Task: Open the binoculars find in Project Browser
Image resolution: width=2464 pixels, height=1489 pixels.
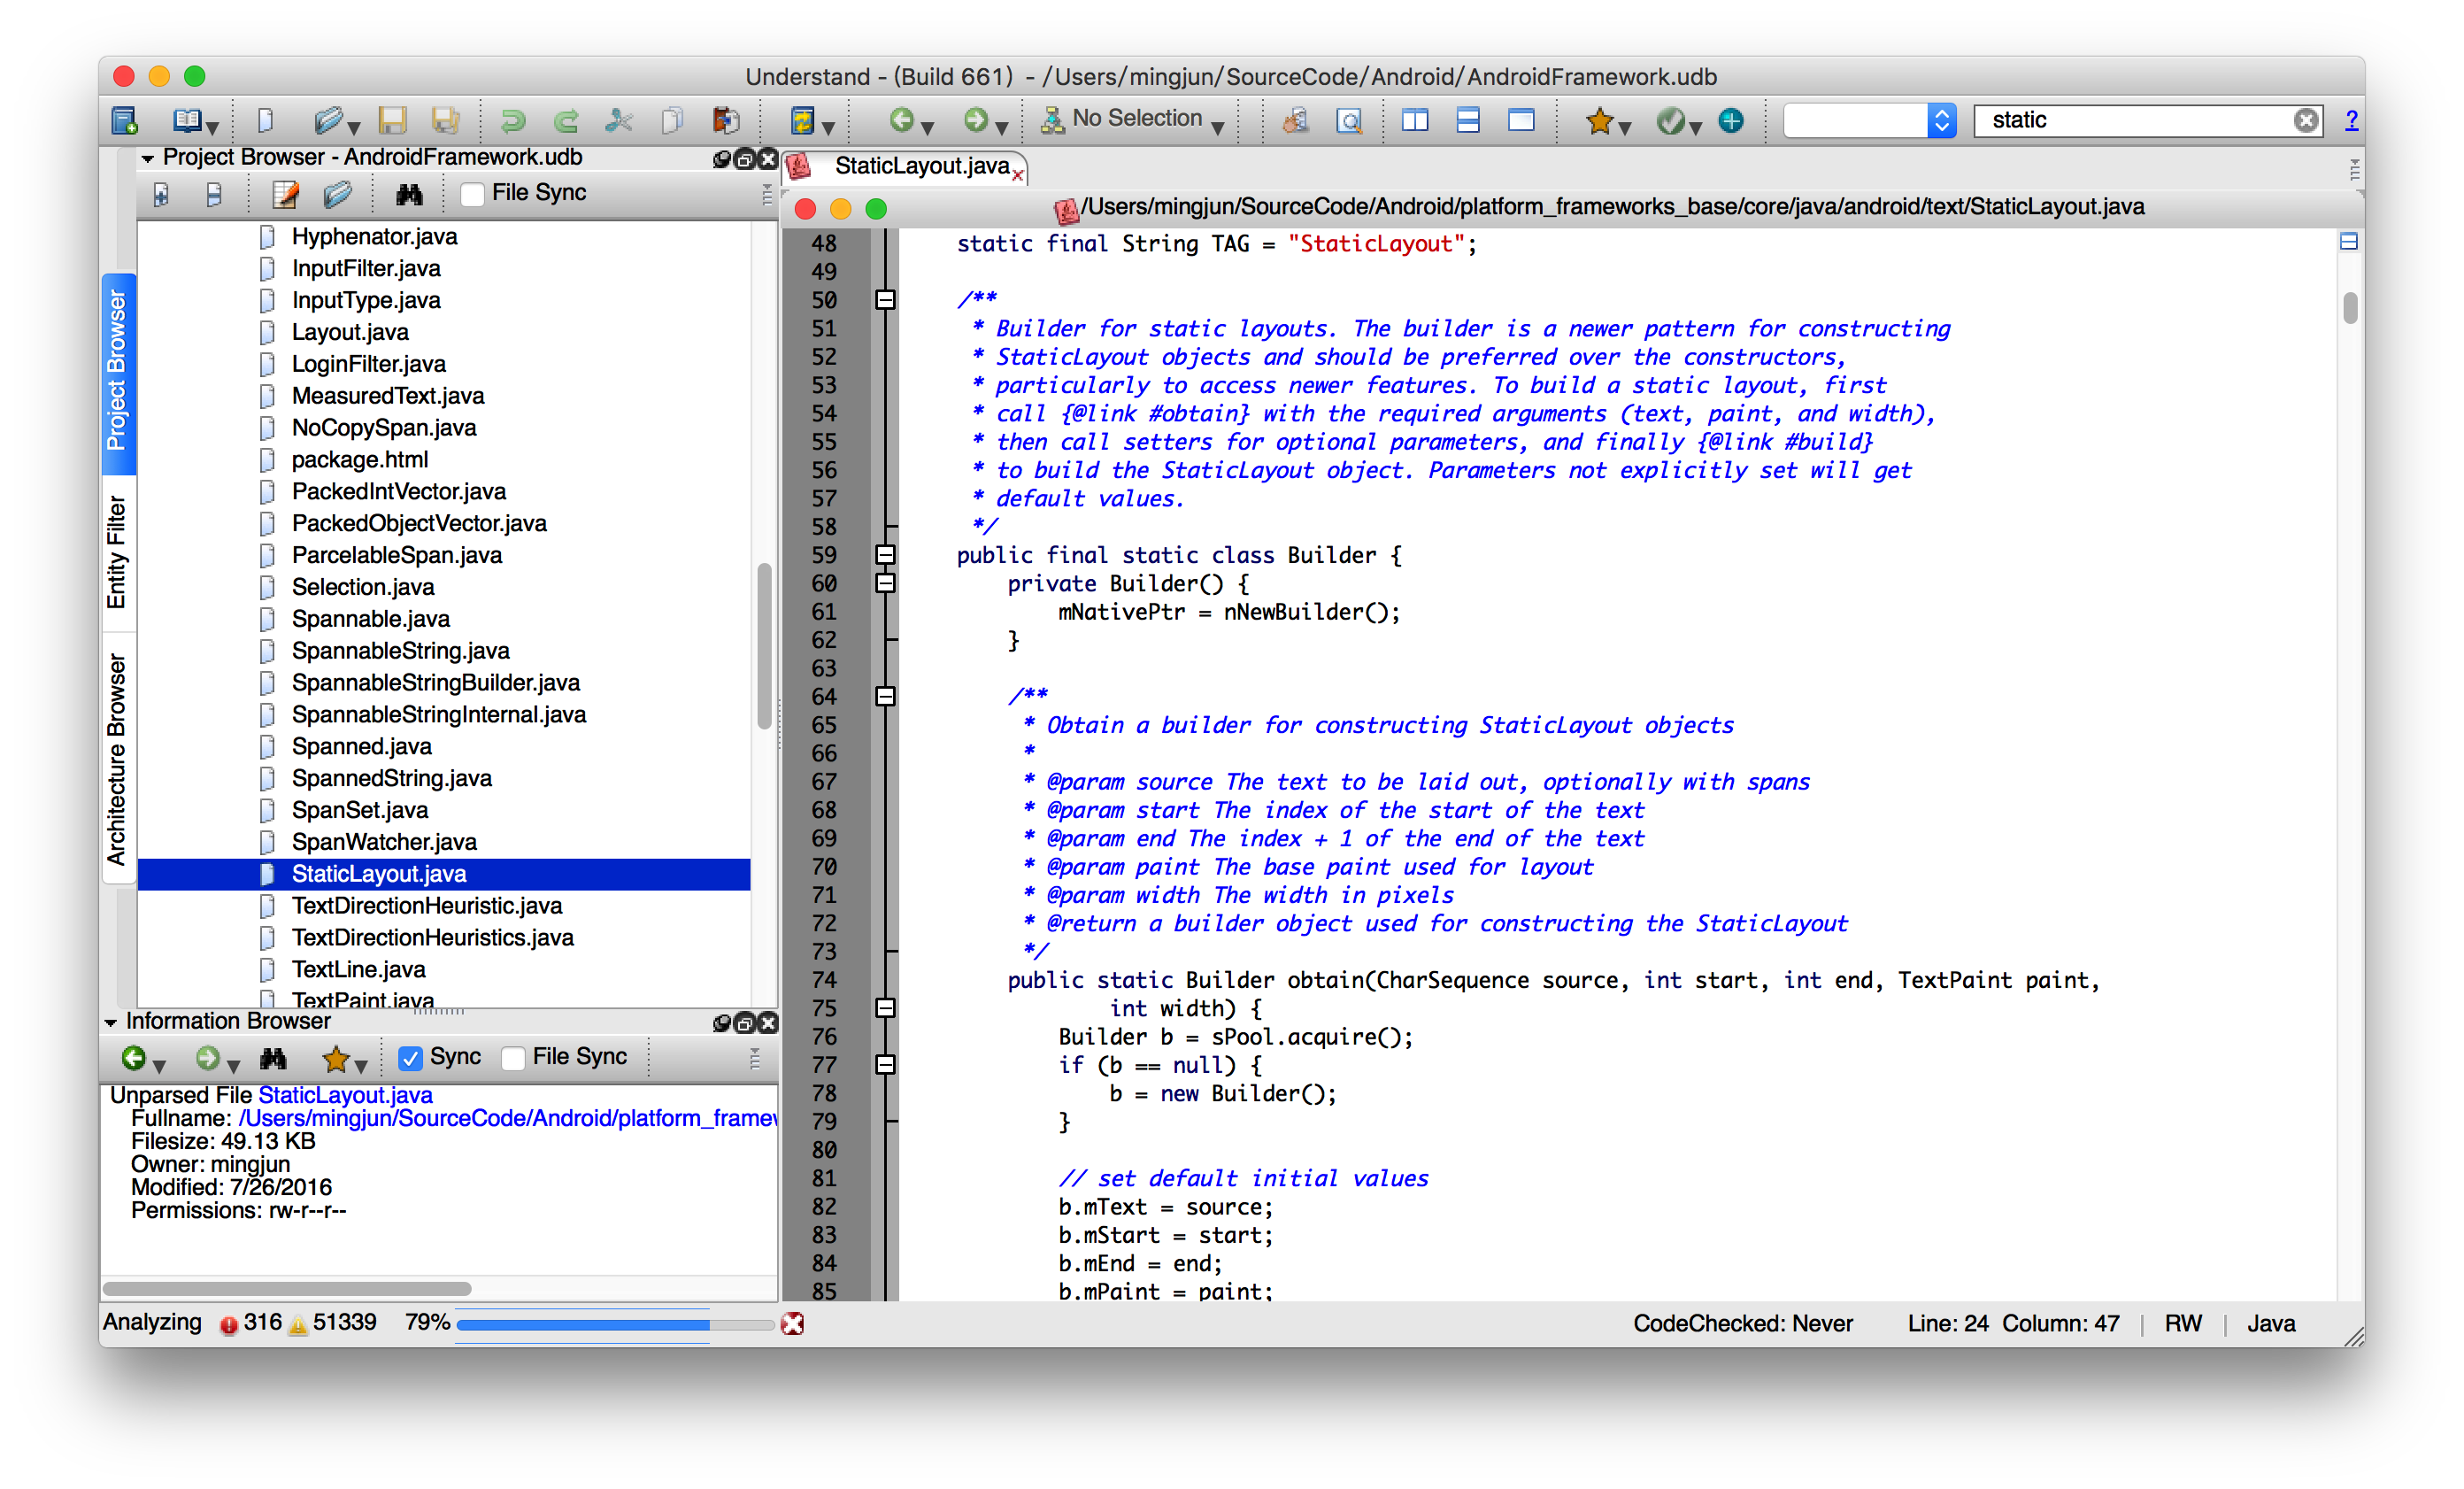Action: 409,194
